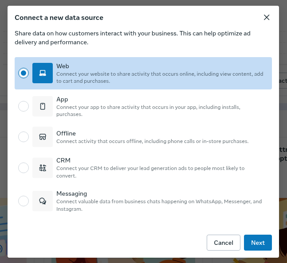This screenshot has height=263, width=287.
Task: Click the 'Offline' option title
Action: coord(66,134)
